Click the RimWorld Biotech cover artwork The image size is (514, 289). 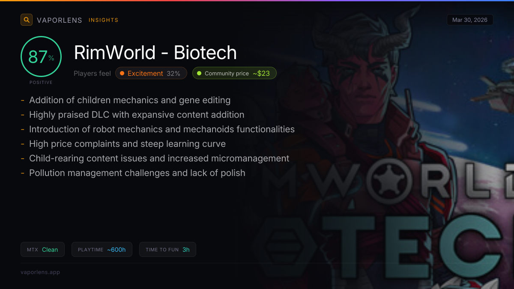click(x=407, y=171)
